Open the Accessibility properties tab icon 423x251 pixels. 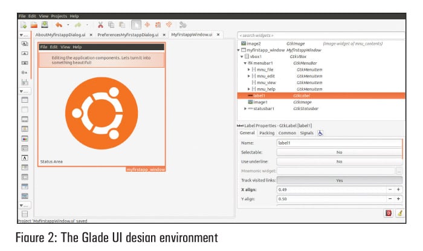(320, 133)
